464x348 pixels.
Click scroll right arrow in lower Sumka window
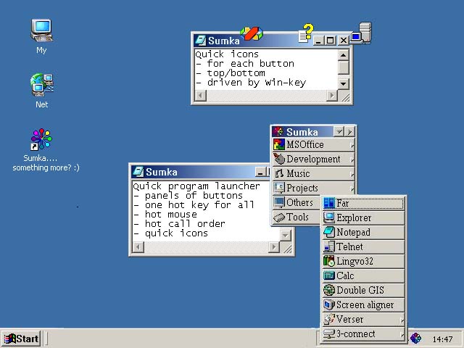point(274,246)
